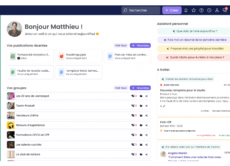Click Je ne participe pas for Kick-Off
230x166 pixels.
click(206, 135)
